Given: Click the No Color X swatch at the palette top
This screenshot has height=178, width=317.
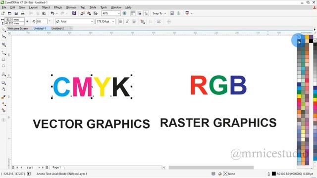Looking at the screenshot, I should [299, 37].
